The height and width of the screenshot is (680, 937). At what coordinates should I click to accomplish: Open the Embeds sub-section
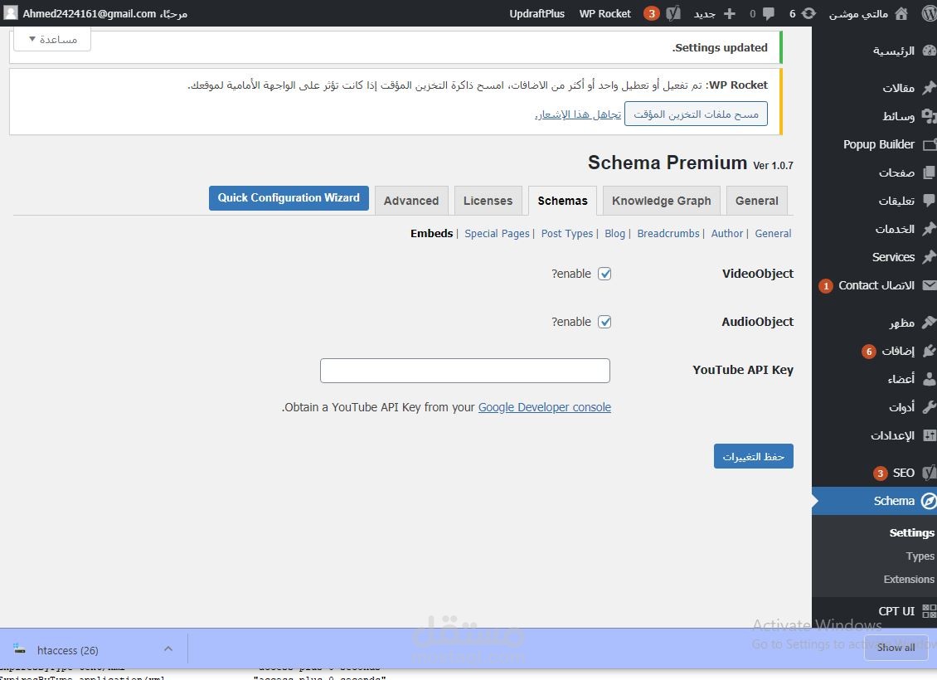(431, 234)
